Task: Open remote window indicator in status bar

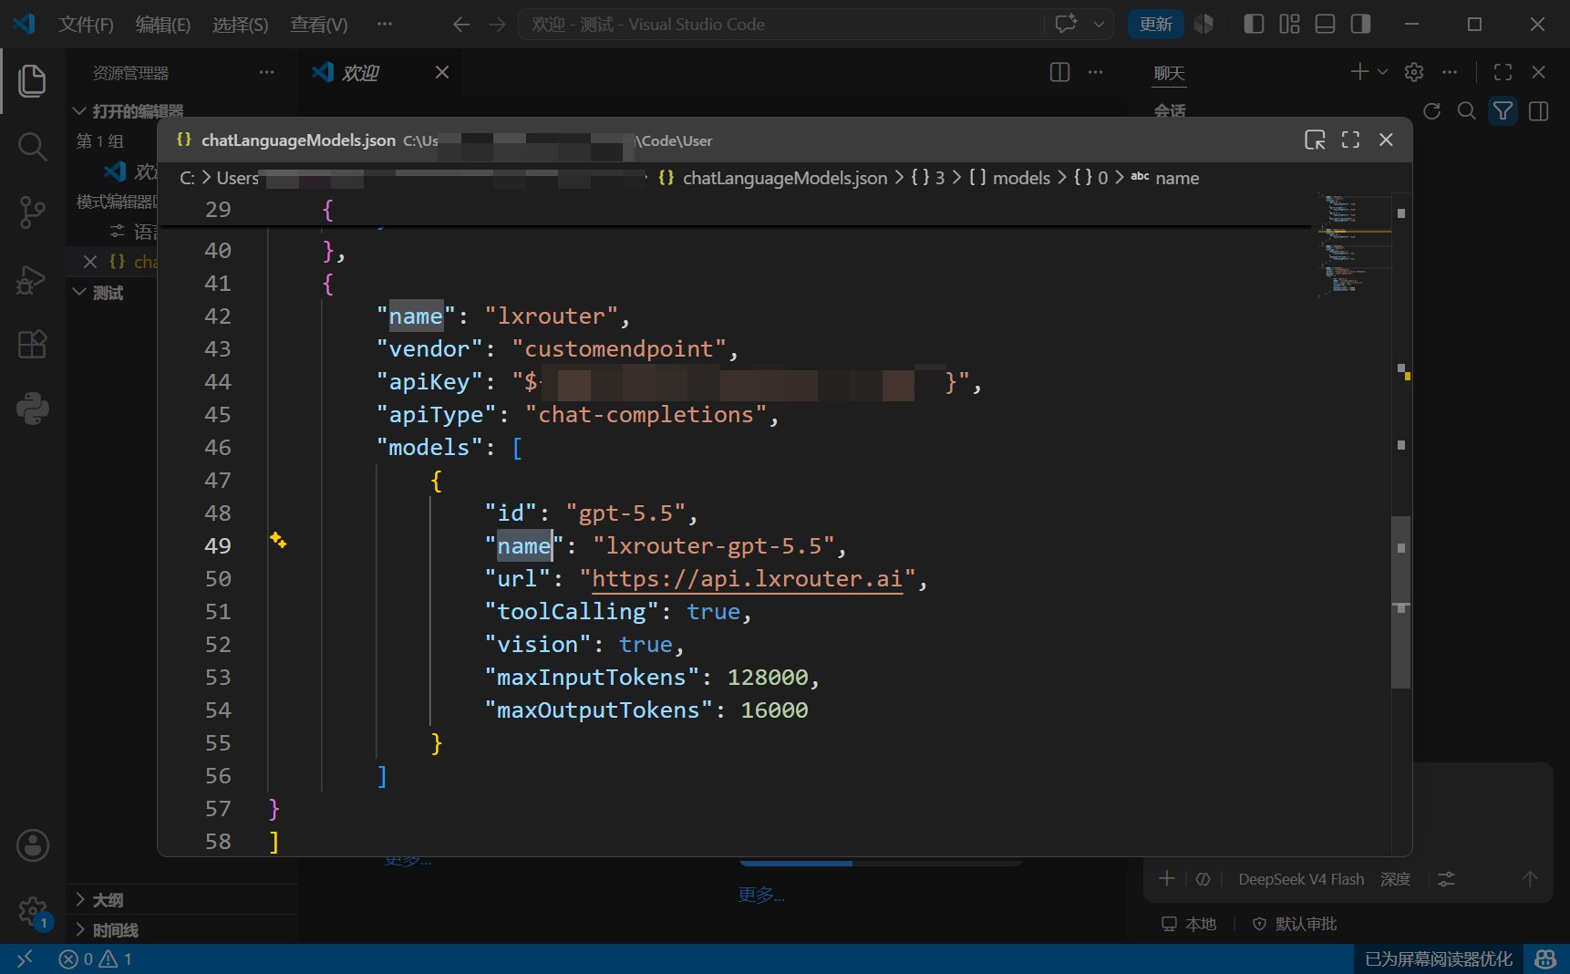Action: click(25, 958)
